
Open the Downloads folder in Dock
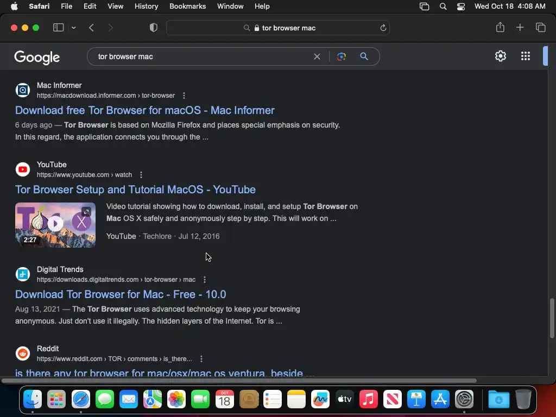click(498, 399)
